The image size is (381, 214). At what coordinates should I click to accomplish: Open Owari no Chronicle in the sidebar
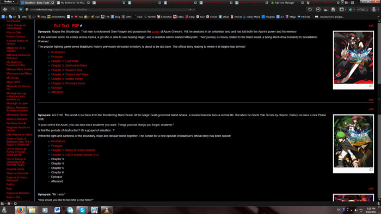pyautogui.click(x=17, y=173)
